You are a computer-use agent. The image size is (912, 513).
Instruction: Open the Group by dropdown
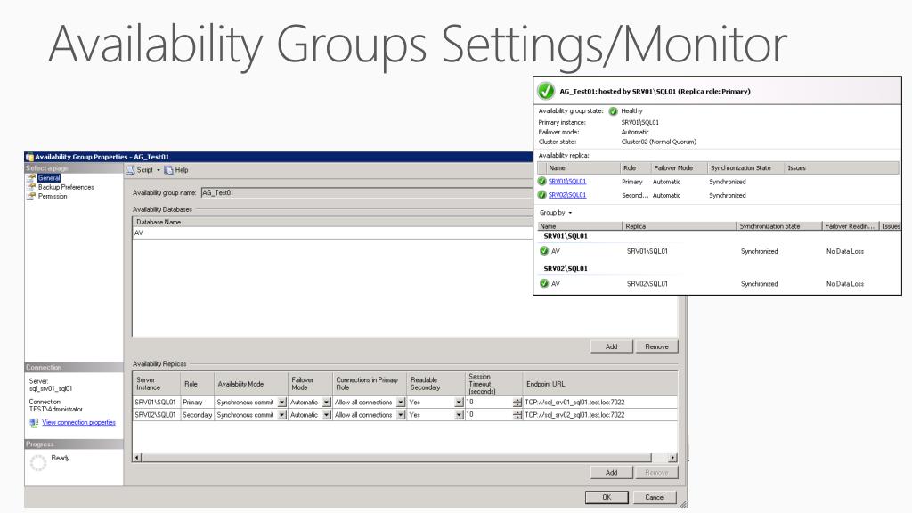[x=556, y=213]
